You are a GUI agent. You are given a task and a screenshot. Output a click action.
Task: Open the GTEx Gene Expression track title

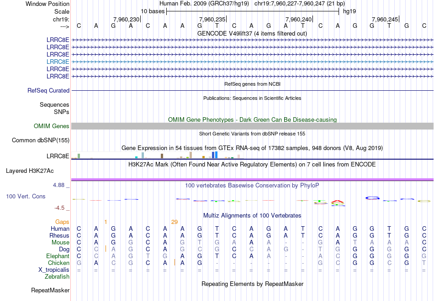[x=252, y=148]
